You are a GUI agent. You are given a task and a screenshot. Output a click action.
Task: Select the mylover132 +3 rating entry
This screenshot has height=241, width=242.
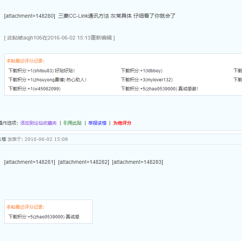(x=146, y=80)
